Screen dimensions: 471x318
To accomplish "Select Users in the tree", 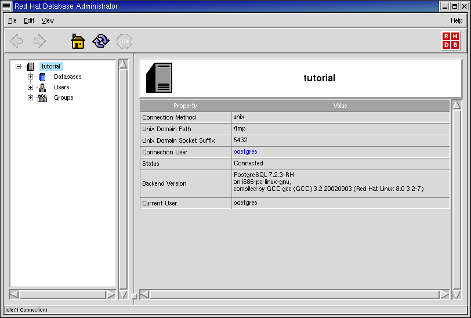I will [x=61, y=87].
